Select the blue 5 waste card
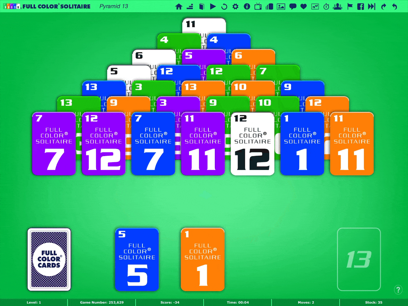Image resolution: width=408 pixels, height=306 pixels. [137, 259]
